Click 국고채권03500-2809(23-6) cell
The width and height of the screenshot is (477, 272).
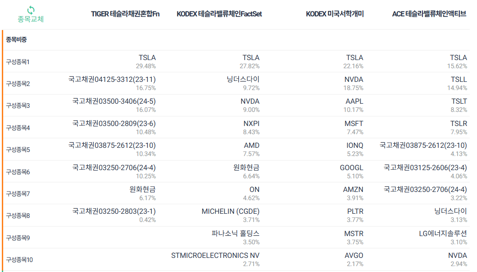[x=114, y=127]
